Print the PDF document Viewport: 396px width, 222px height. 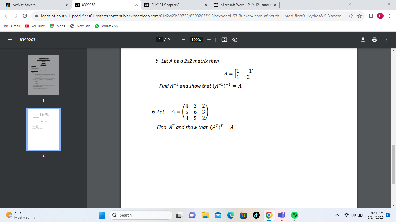pos(374,40)
